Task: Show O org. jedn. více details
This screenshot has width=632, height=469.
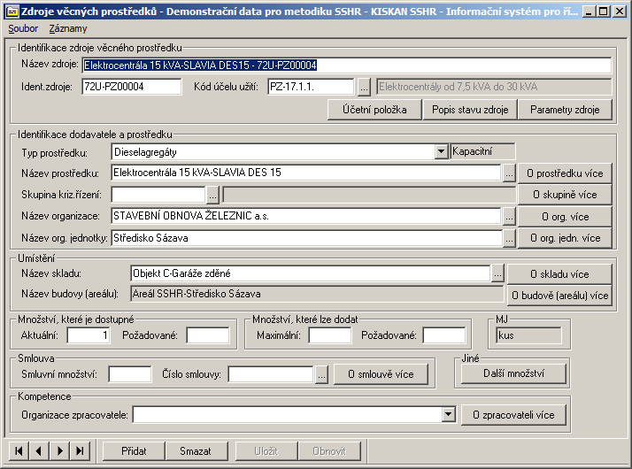Action: (x=565, y=238)
